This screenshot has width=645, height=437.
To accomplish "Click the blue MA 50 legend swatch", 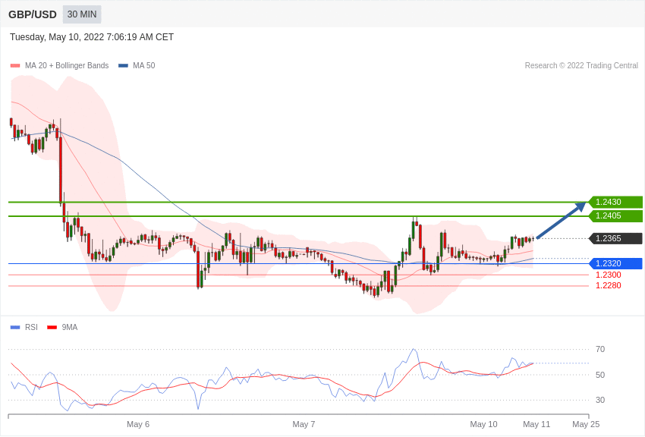I will coord(124,66).
